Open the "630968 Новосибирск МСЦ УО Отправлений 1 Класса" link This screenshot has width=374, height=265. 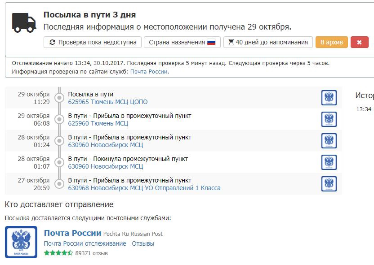[144, 188]
